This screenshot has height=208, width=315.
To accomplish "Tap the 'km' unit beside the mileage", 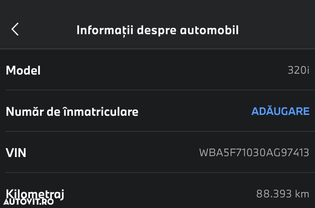I will click(x=302, y=194).
